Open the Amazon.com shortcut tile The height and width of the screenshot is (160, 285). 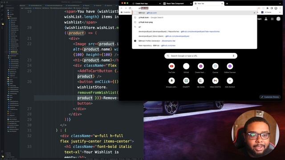[171, 83]
